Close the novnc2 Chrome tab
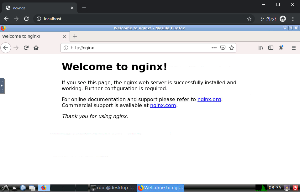 point(72,8)
